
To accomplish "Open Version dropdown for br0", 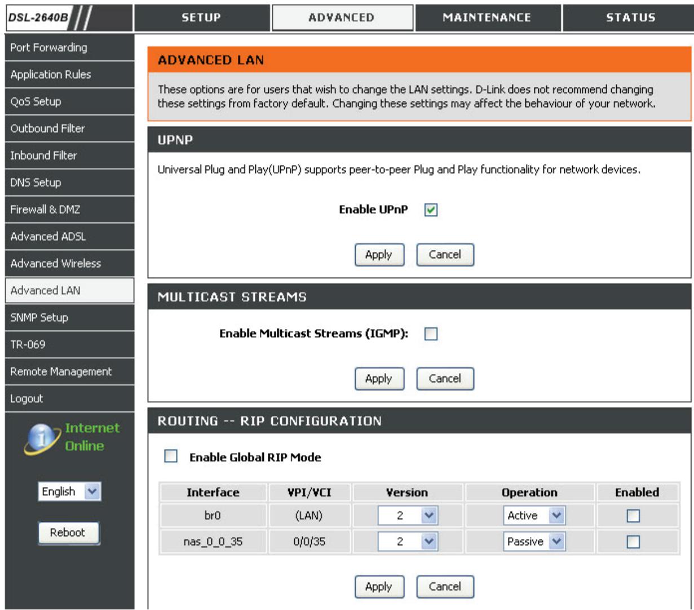I will click(x=408, y=516).
